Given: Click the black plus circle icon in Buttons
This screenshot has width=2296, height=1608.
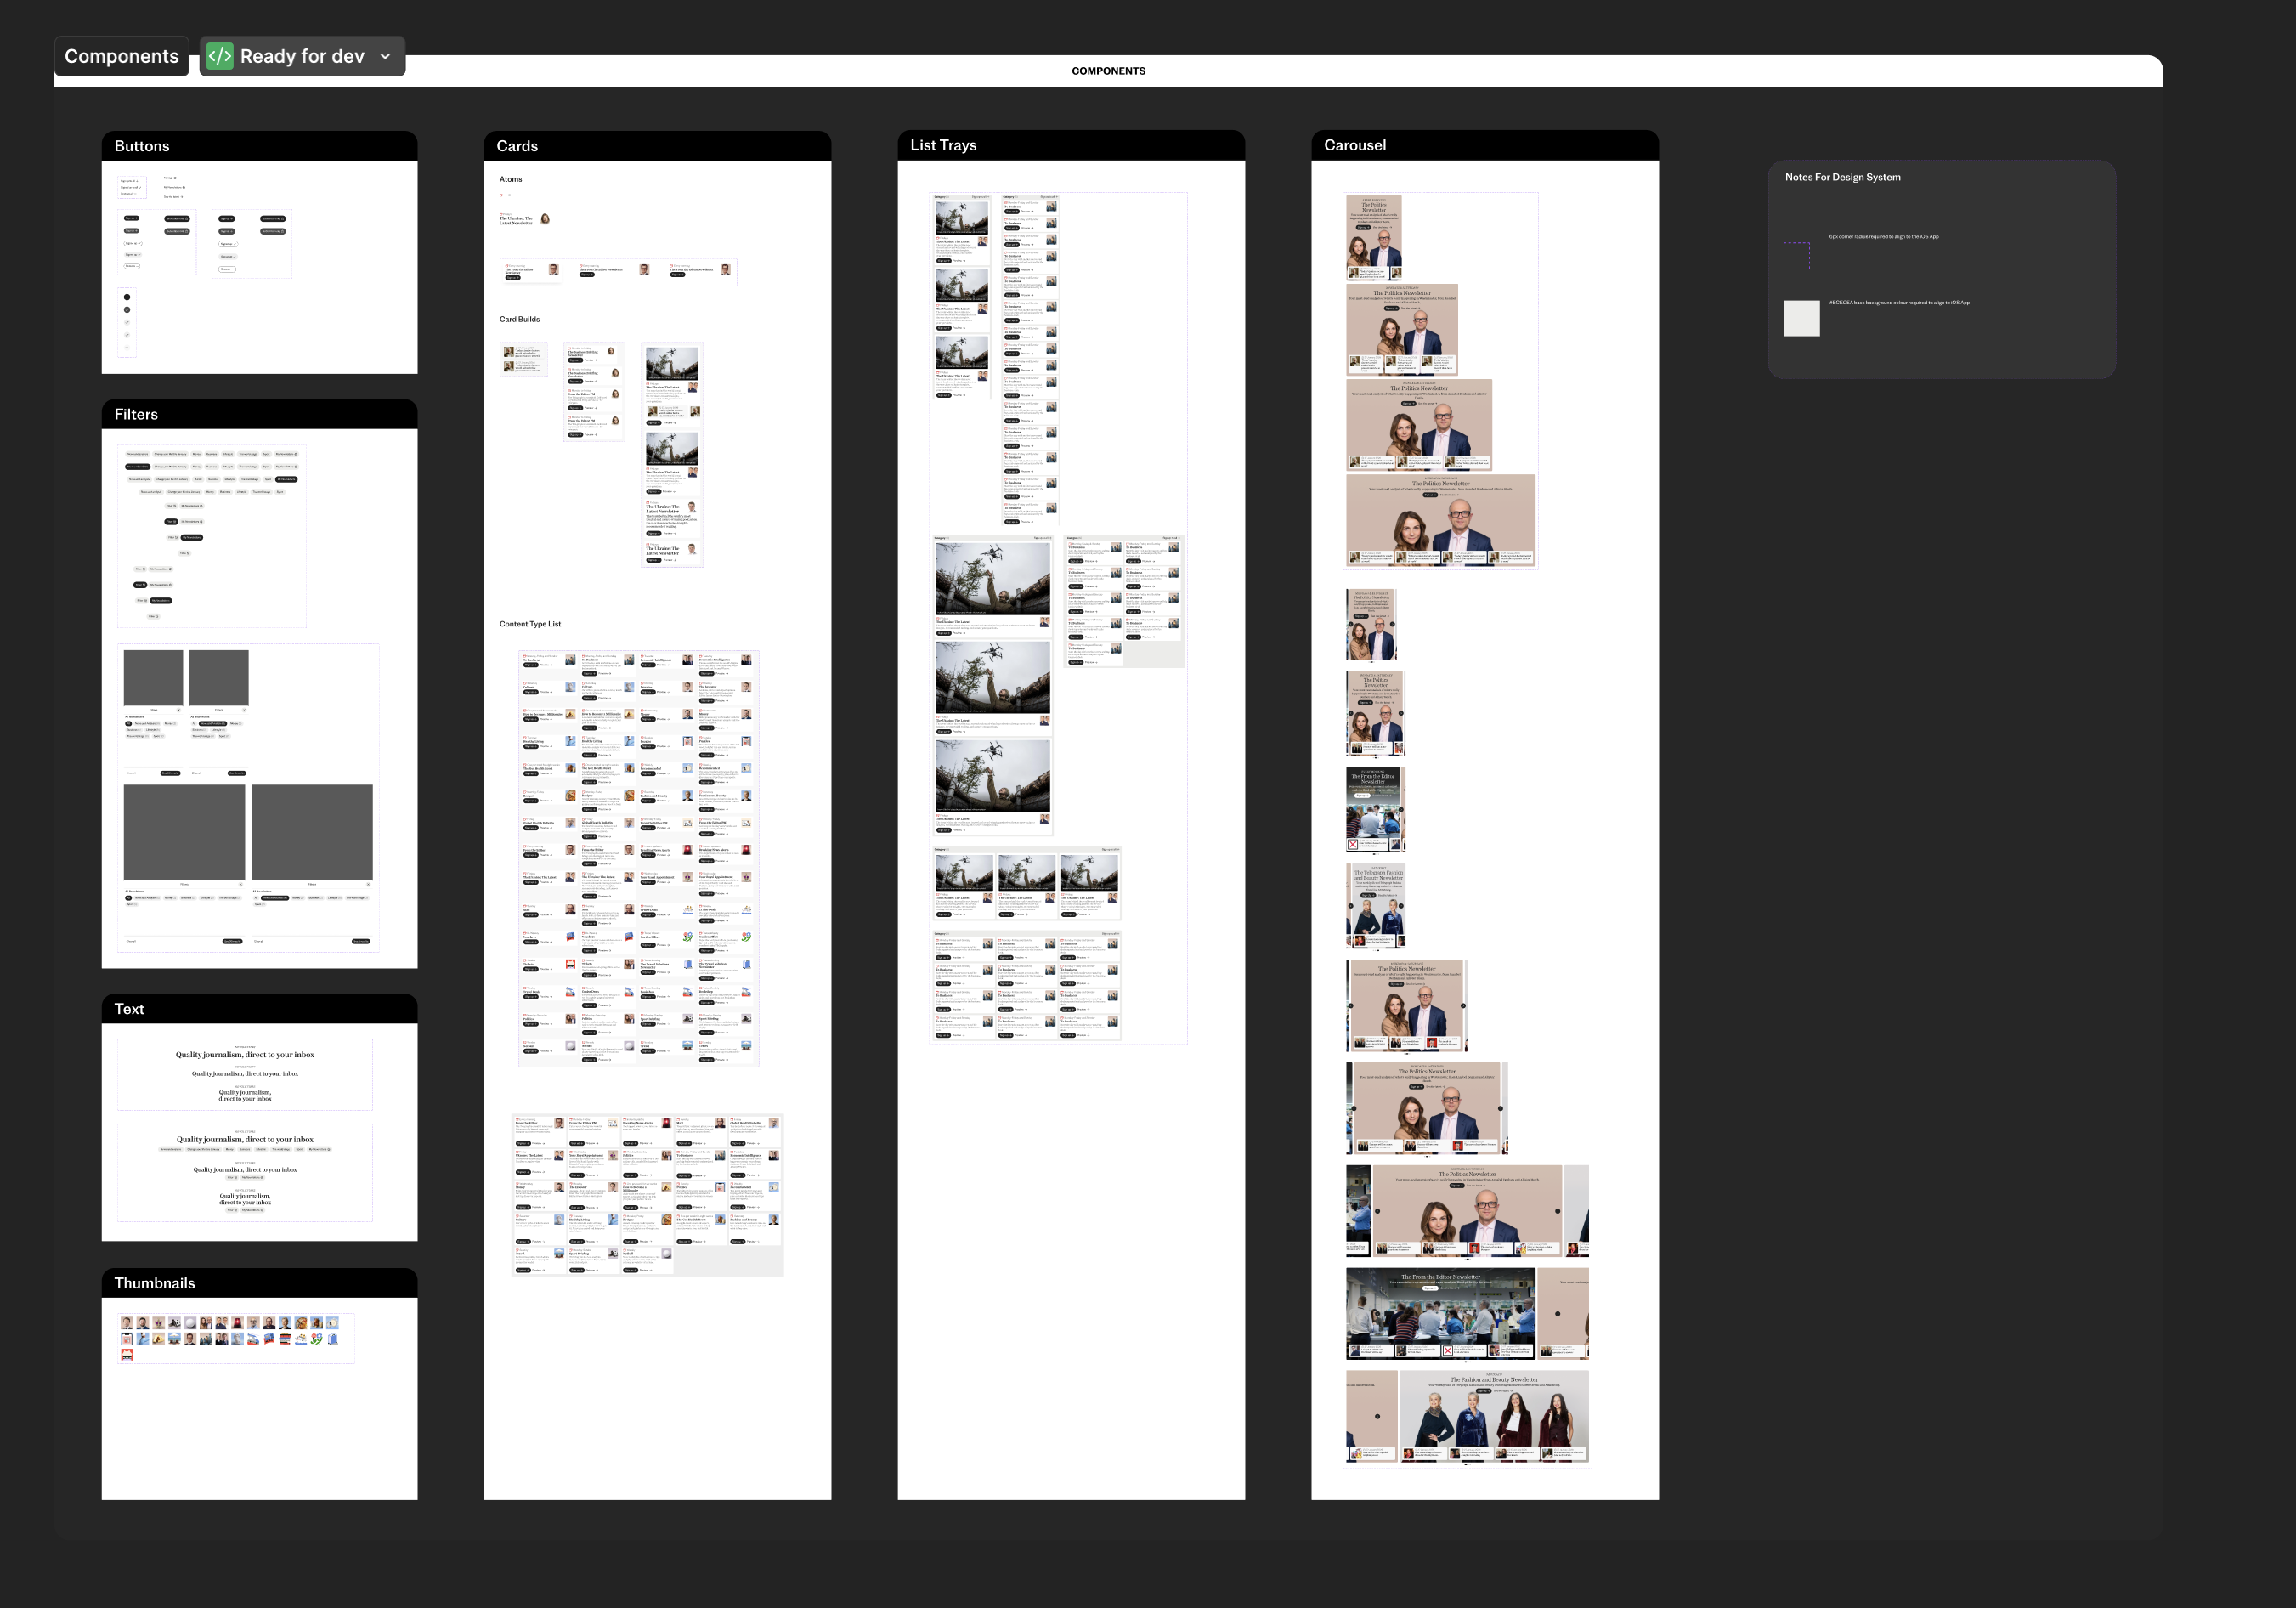Looking at the screenshot, I should tap(127, 297).
